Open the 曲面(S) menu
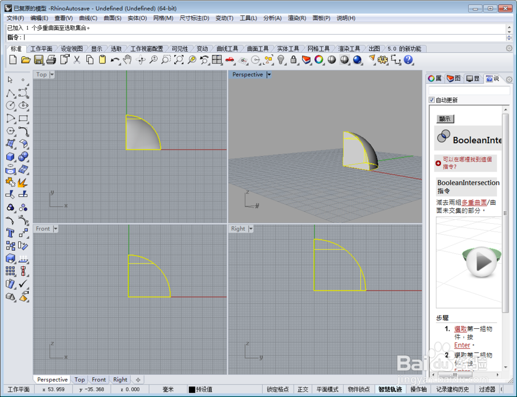517x397 pixels. [x=112, y=18]
